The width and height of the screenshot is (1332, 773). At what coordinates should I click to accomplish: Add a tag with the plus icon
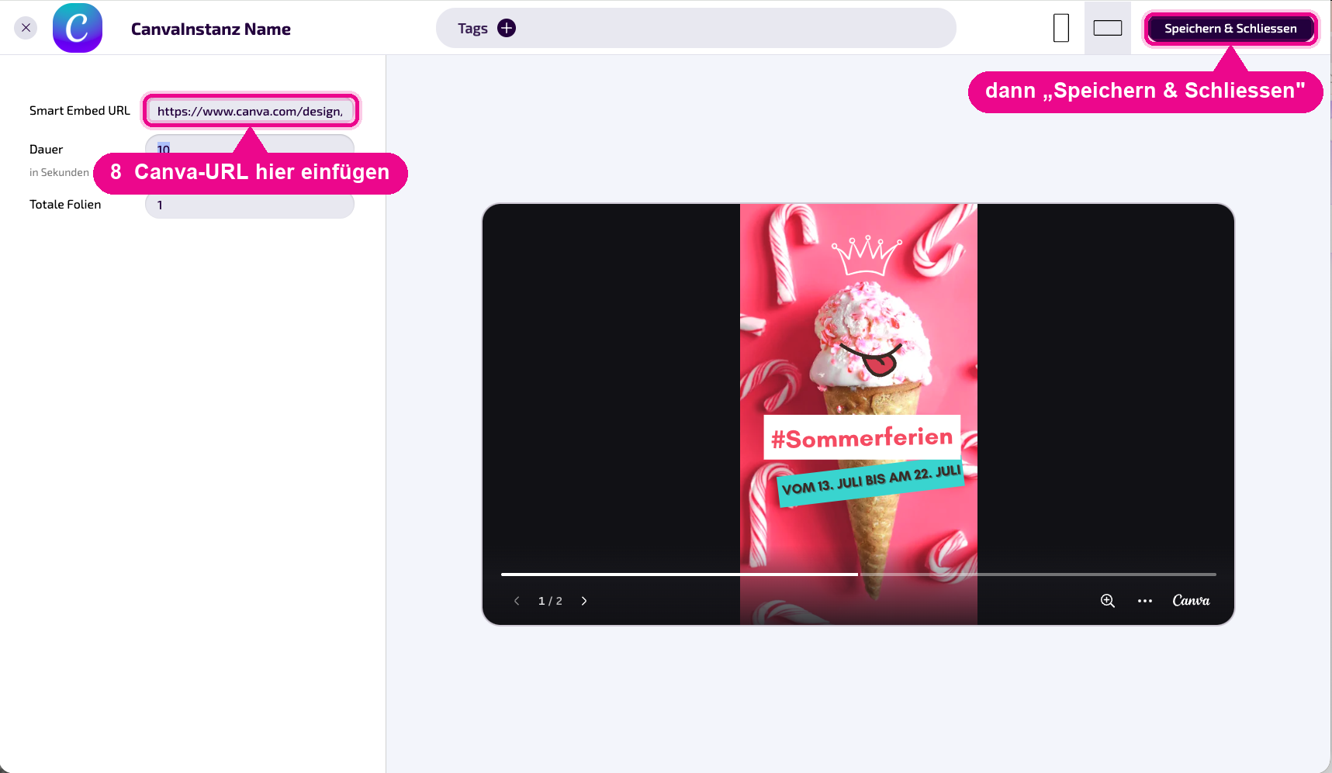(507, 28)
